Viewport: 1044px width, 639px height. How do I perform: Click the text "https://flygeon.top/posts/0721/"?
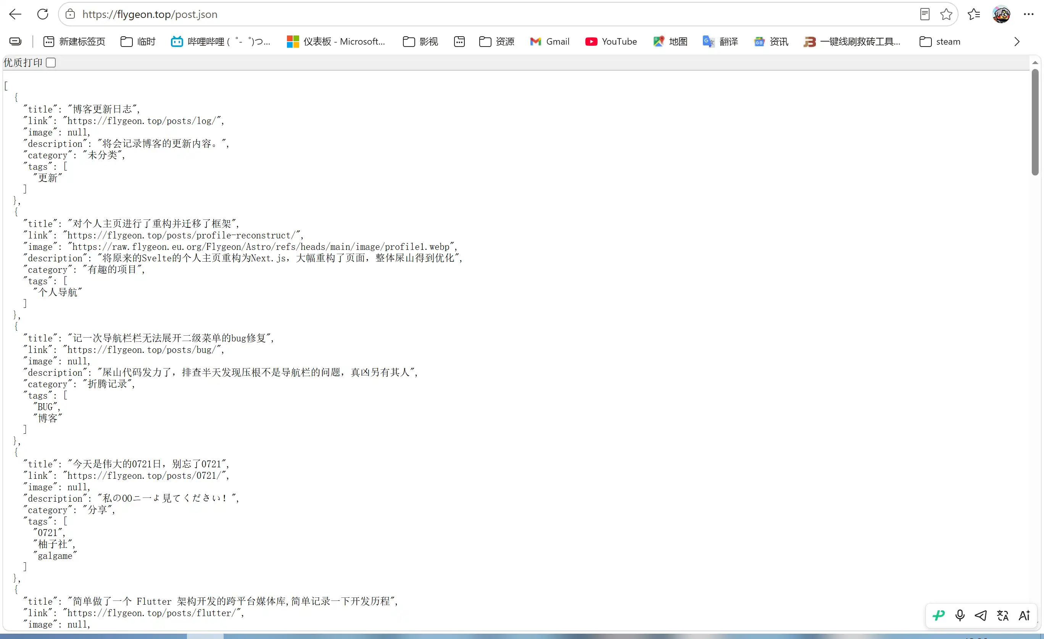pyautogui.click(x=145, y=475)
